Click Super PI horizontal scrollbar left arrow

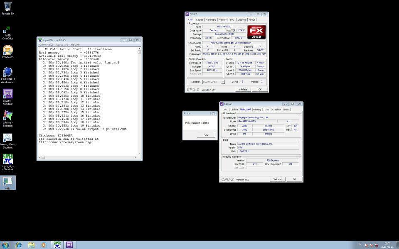(x=39, y=157)
